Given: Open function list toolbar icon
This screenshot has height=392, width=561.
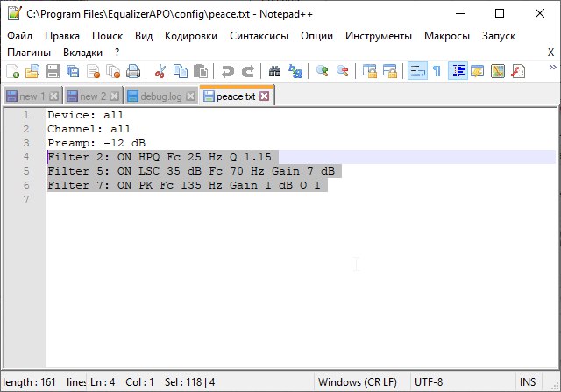Looking at the screenshot, I should (x=518, y=71).
